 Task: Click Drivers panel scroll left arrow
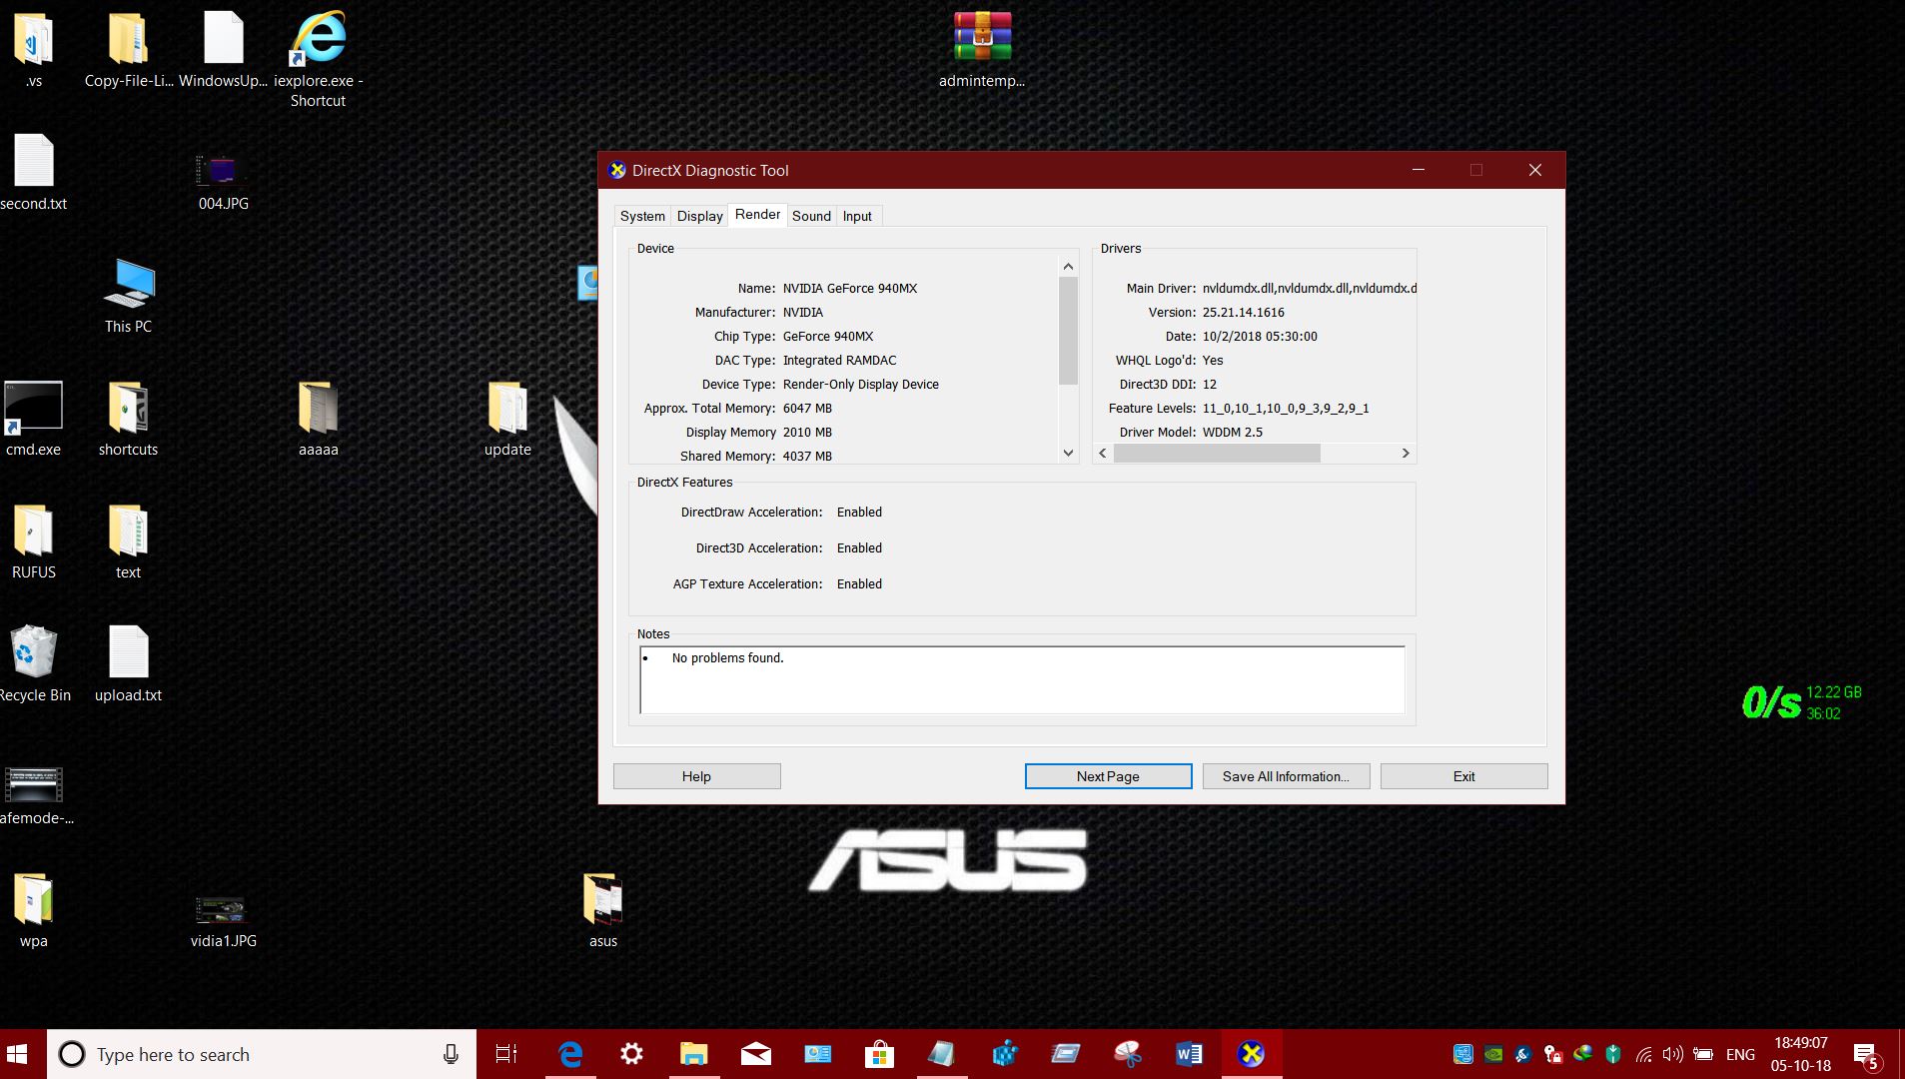tap(1103, 453)
